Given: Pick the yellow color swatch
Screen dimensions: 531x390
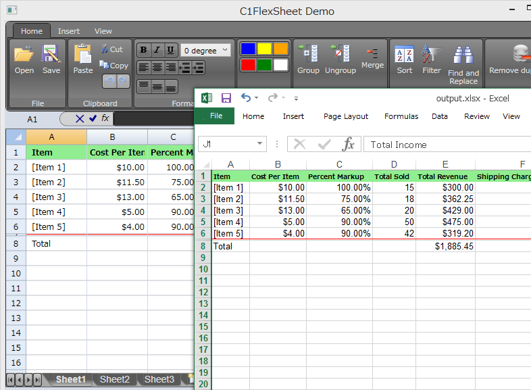Looking at the screenshot, I should 264,49.
